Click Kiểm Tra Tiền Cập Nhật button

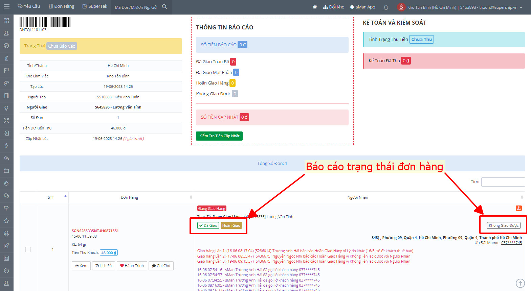click(219, 136)
